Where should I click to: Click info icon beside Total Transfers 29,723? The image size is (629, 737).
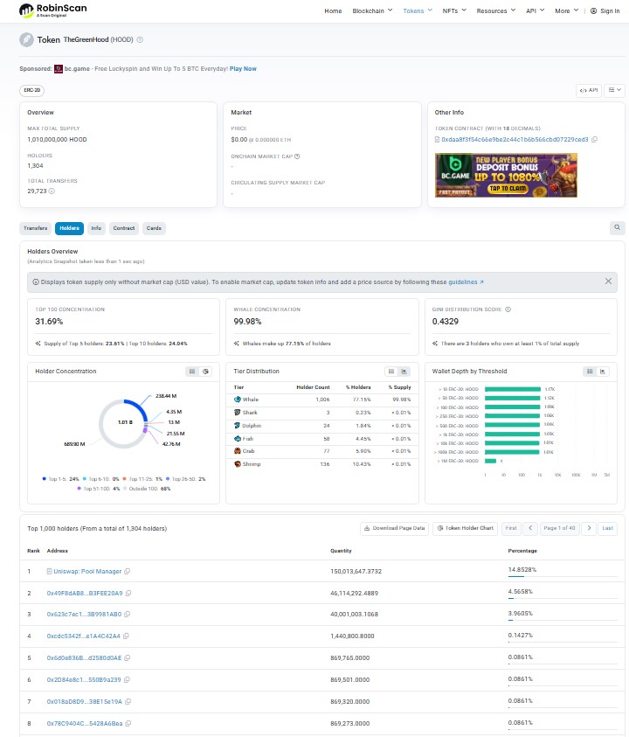(52, 191)
